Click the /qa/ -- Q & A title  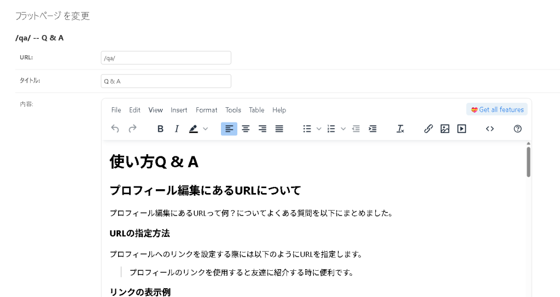click(39, 38)
